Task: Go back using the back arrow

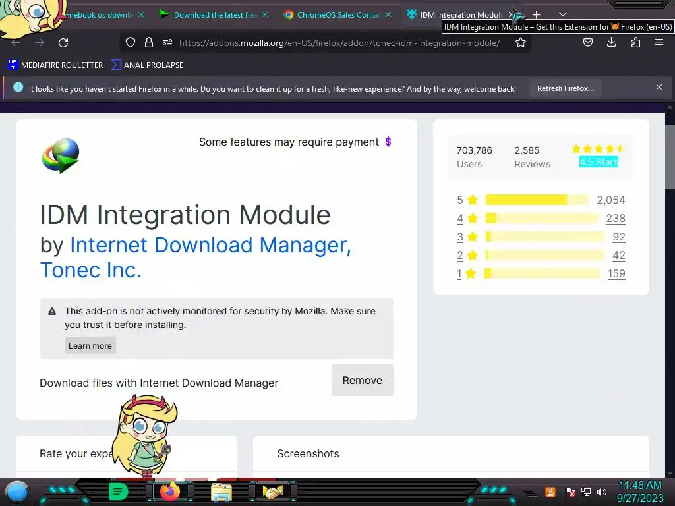Action: coord(16,43)
